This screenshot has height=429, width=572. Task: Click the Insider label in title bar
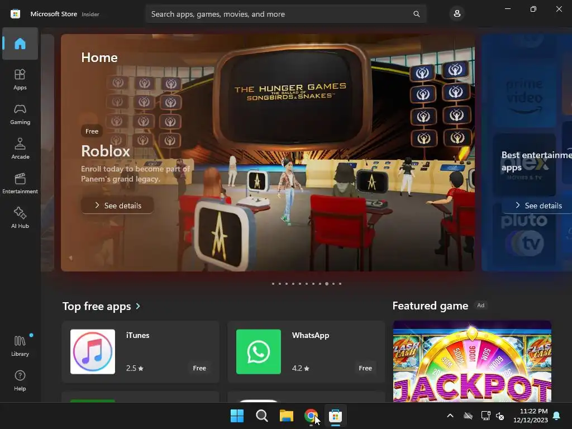coord(90,14)
